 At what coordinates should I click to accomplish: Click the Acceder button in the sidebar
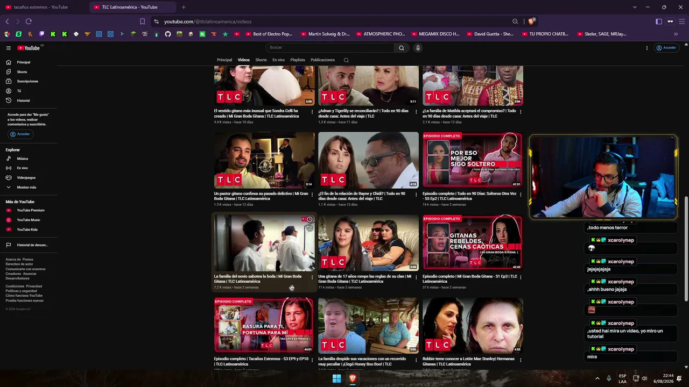[x=20, y=134]
